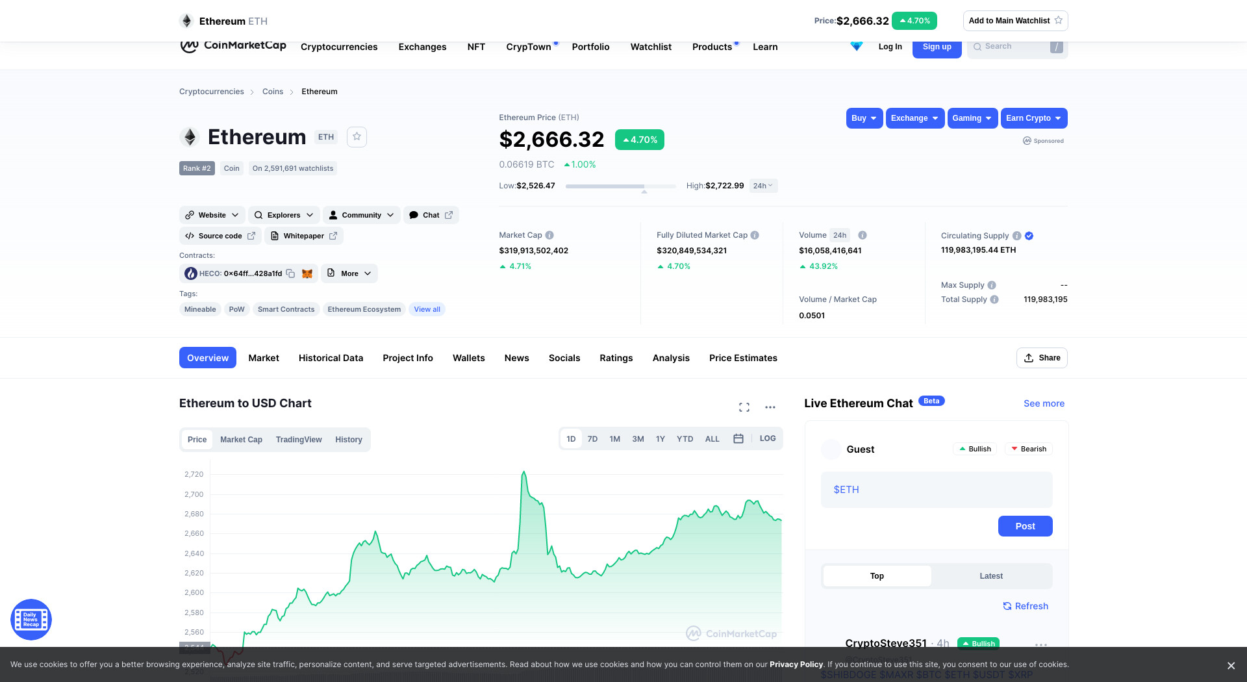Switch chart to TradingView tab
The width and height of the screenshot is (1247, 682).
click(x=299, y=440)
